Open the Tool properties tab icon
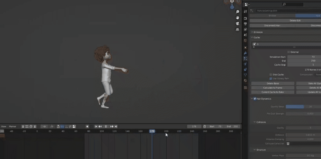 pyautogui.click(x=245, y=12)
